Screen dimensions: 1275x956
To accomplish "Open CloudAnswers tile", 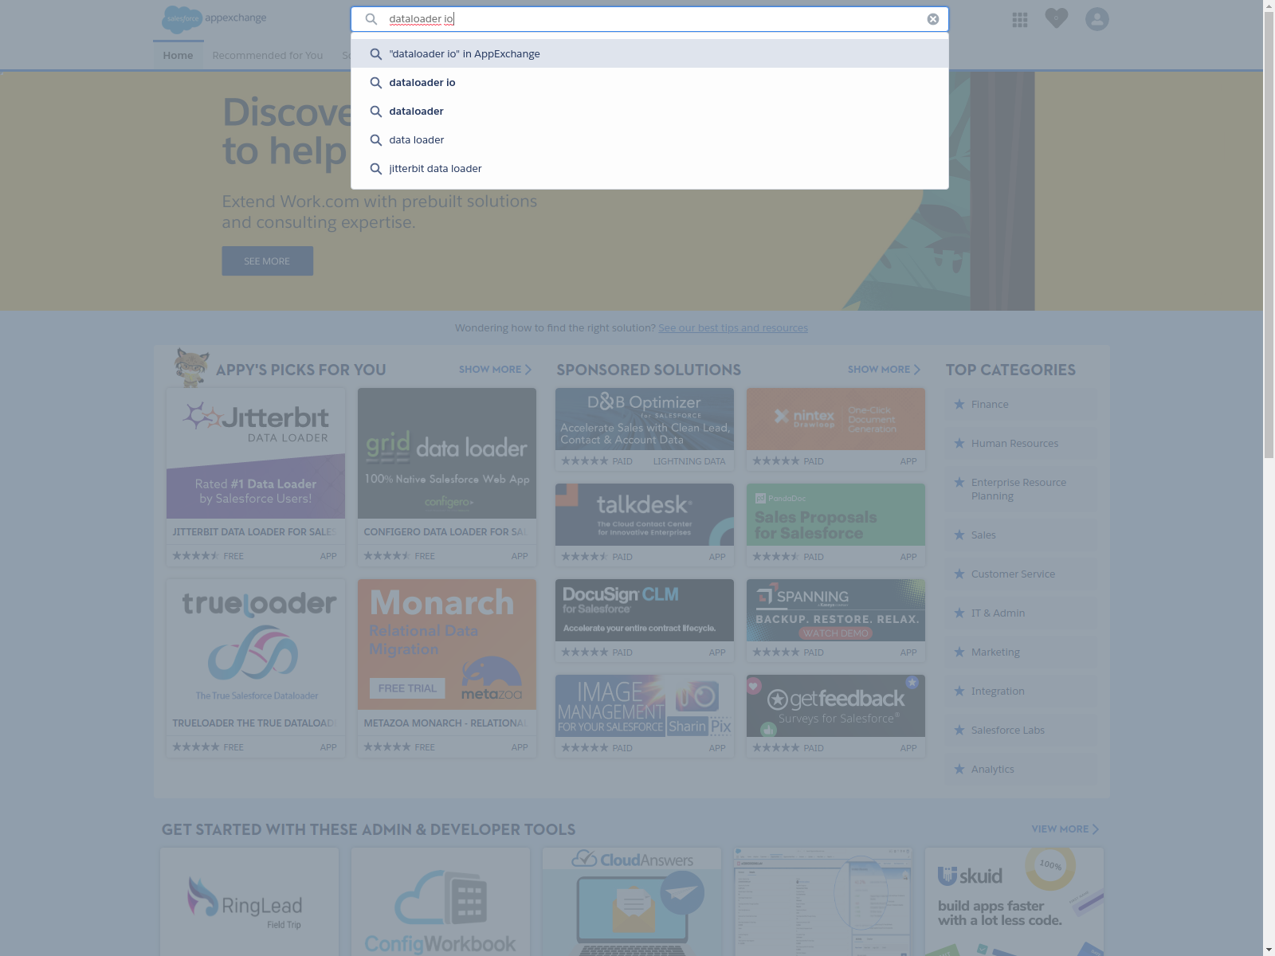I will (x=632, y=902).
